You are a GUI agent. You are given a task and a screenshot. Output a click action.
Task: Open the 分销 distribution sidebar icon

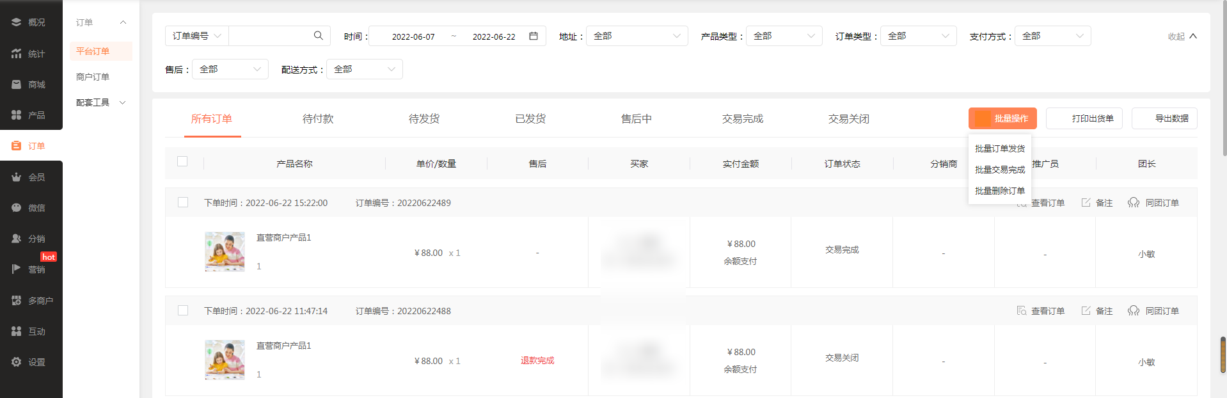point(17,239)
